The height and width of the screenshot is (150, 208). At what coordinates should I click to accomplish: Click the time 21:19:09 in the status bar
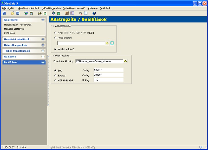point(21,147)
